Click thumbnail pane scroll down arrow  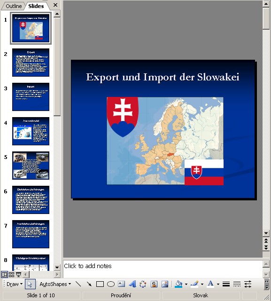[57, 267]
